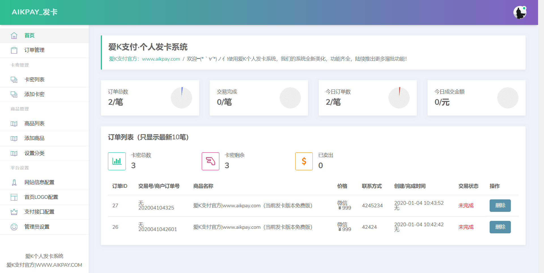Open 商品列表 page
The width and height of the screenshot is (544, 273).
point(44,123)
